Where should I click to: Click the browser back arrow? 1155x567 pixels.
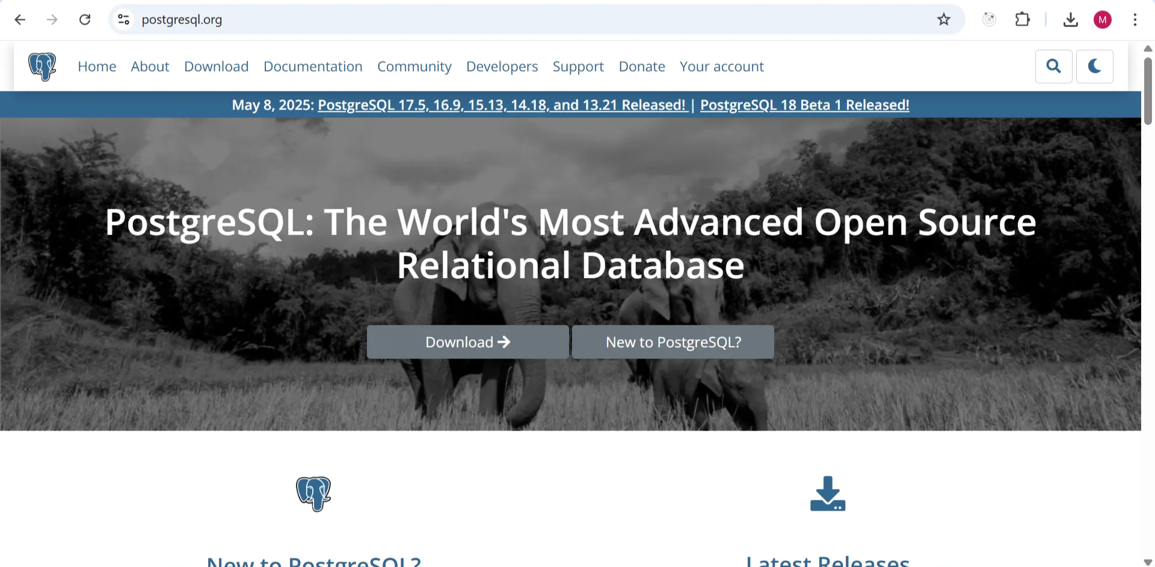pos(20,20)
